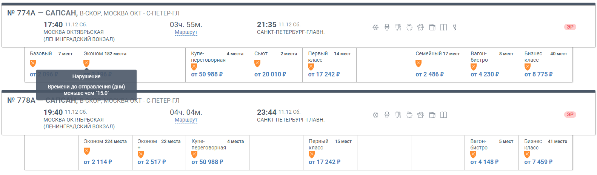597x175 pixels.
Task: Open the Маршрут link for train 778A
Action: pos(186,120)
